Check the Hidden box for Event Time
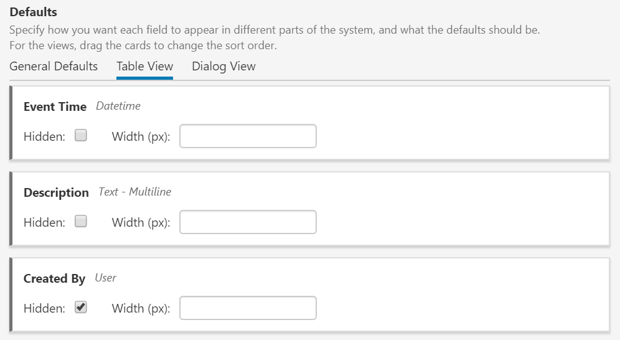 (81, 136)
